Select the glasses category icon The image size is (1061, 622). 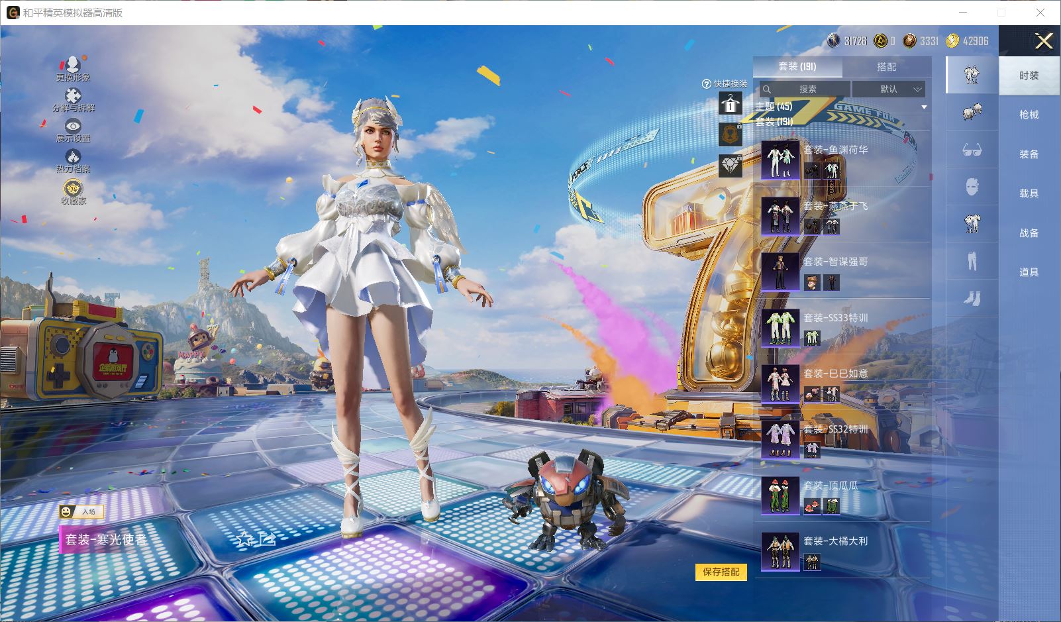(972, 150)
